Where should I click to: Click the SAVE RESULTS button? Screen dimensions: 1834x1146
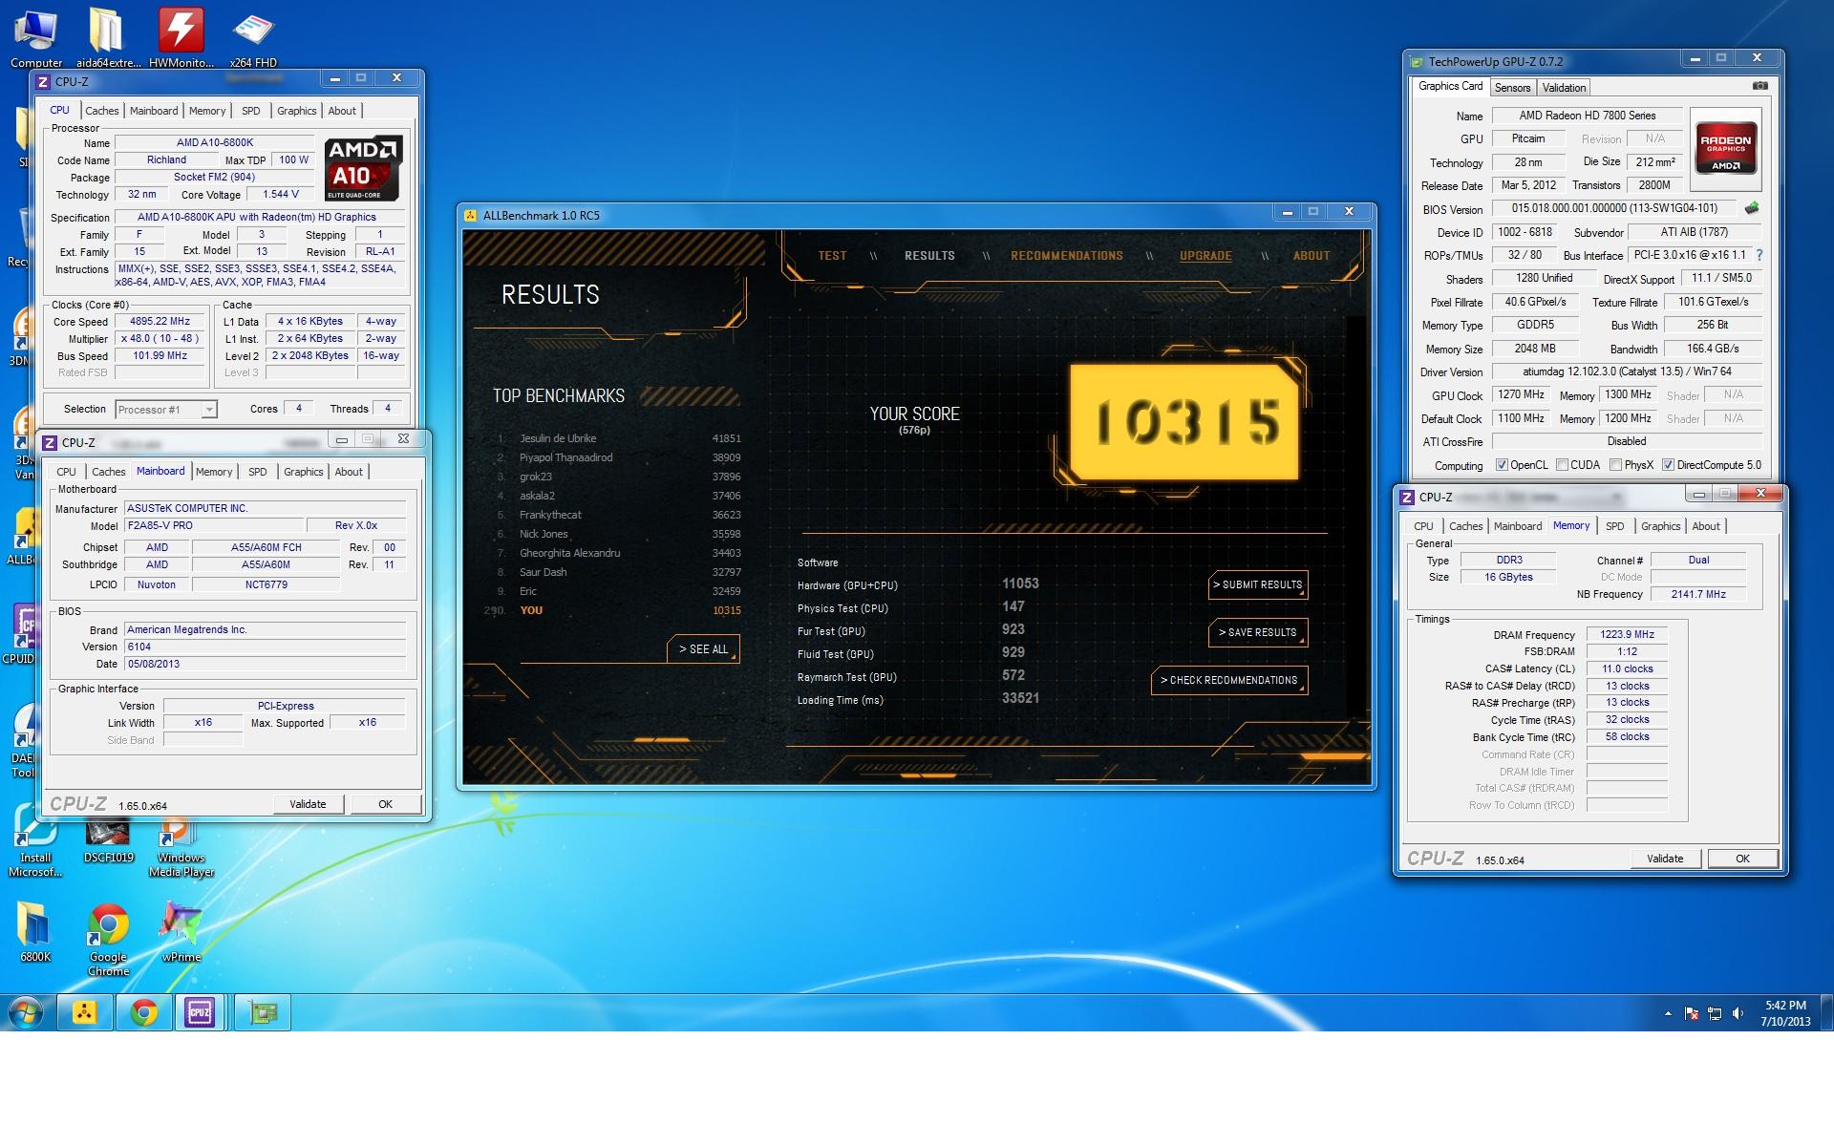click(1258, 632)
